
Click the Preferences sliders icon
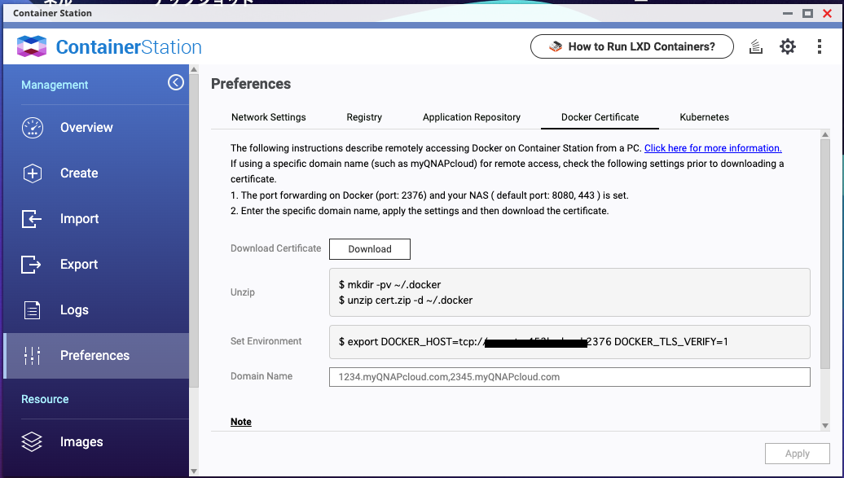33,355
